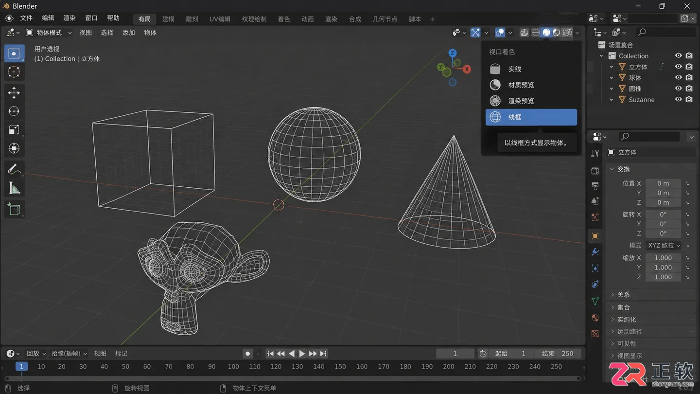Image resolution: width=700 pixels, height=394 pixels.
Task: Toggle the X-ray view button
Action: (x=525, y=33)
